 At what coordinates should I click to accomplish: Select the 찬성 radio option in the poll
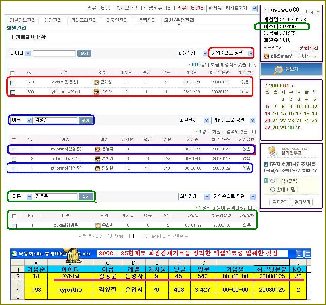[273, 181]
